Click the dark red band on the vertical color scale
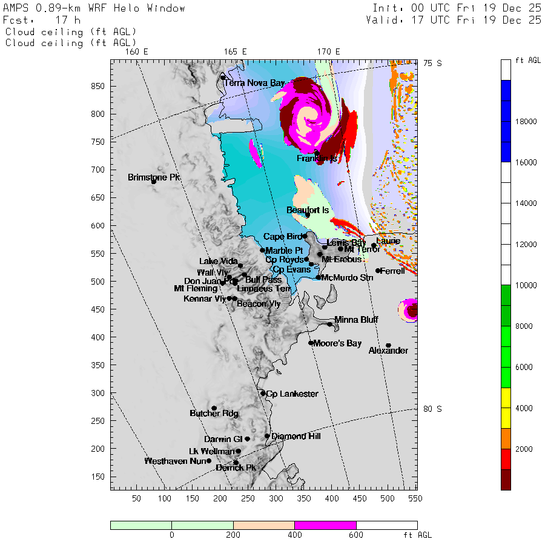Viewport: 545px width, 545px height. [506, 480]
